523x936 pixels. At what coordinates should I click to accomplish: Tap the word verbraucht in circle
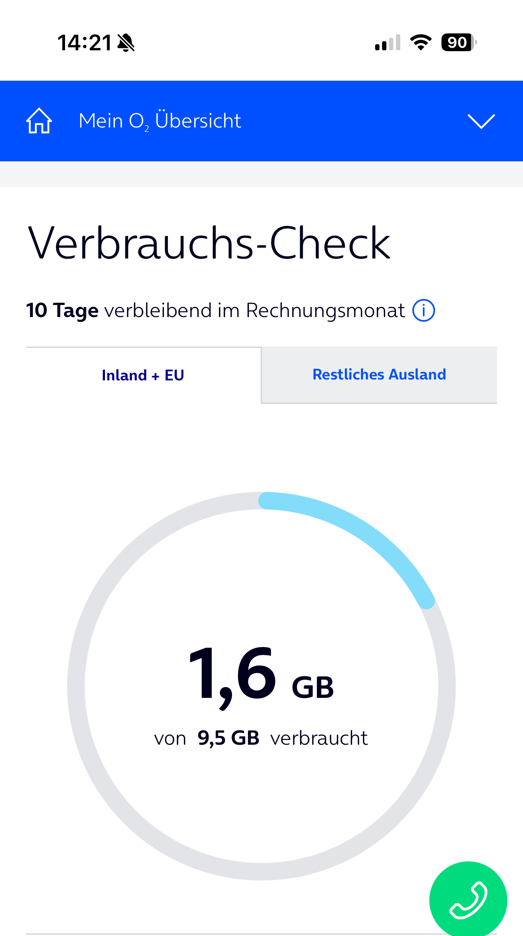pos(319,738)
